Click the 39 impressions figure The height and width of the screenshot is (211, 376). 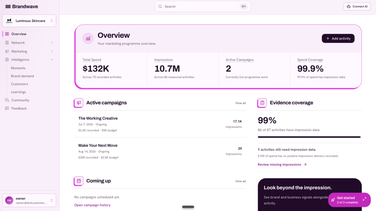[x=240, y=148]
